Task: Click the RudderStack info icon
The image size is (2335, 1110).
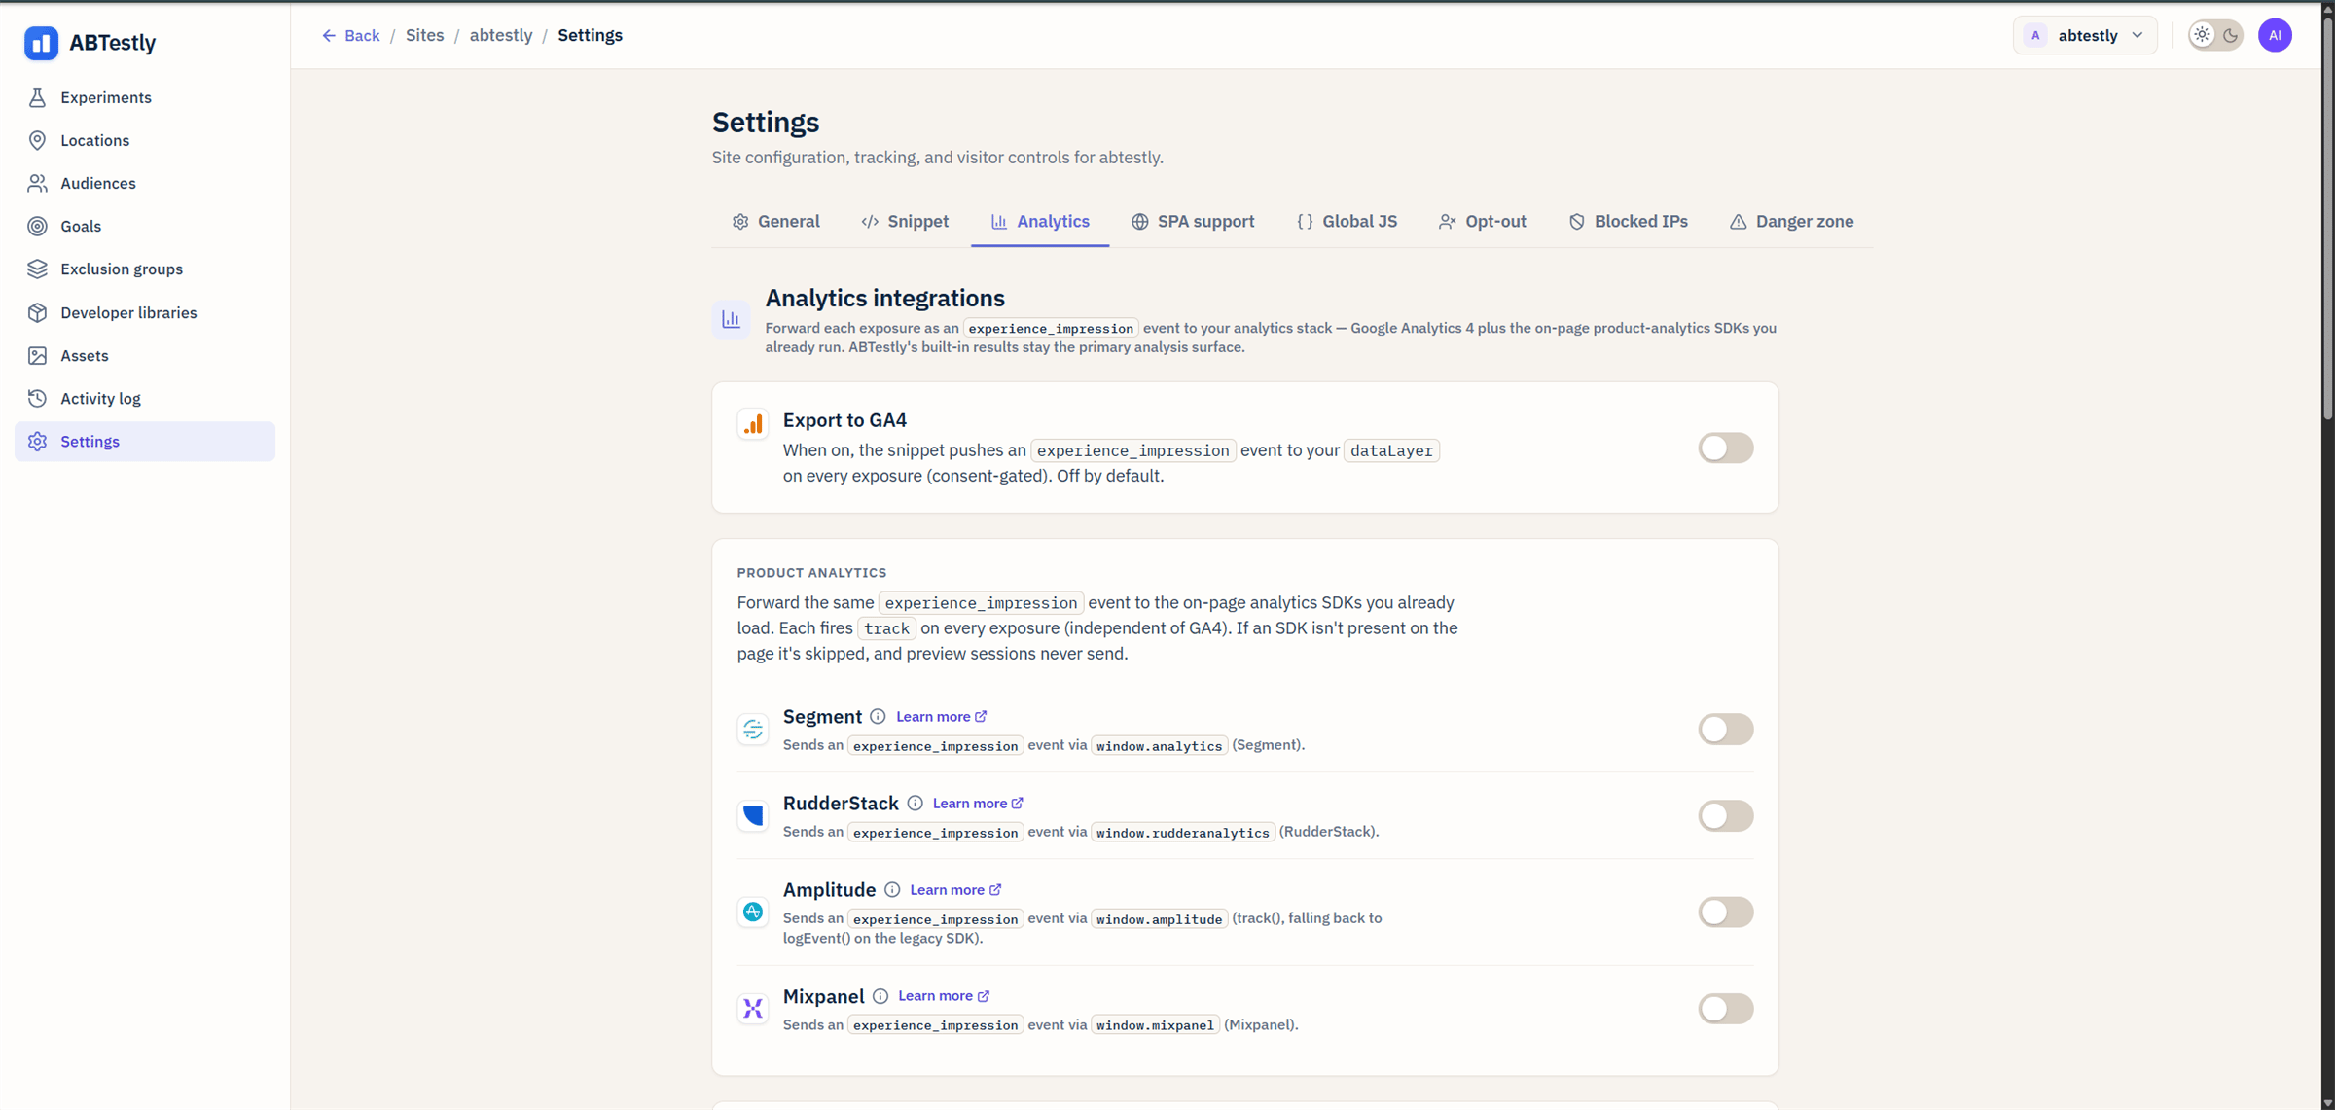Action: click(915, 803)
